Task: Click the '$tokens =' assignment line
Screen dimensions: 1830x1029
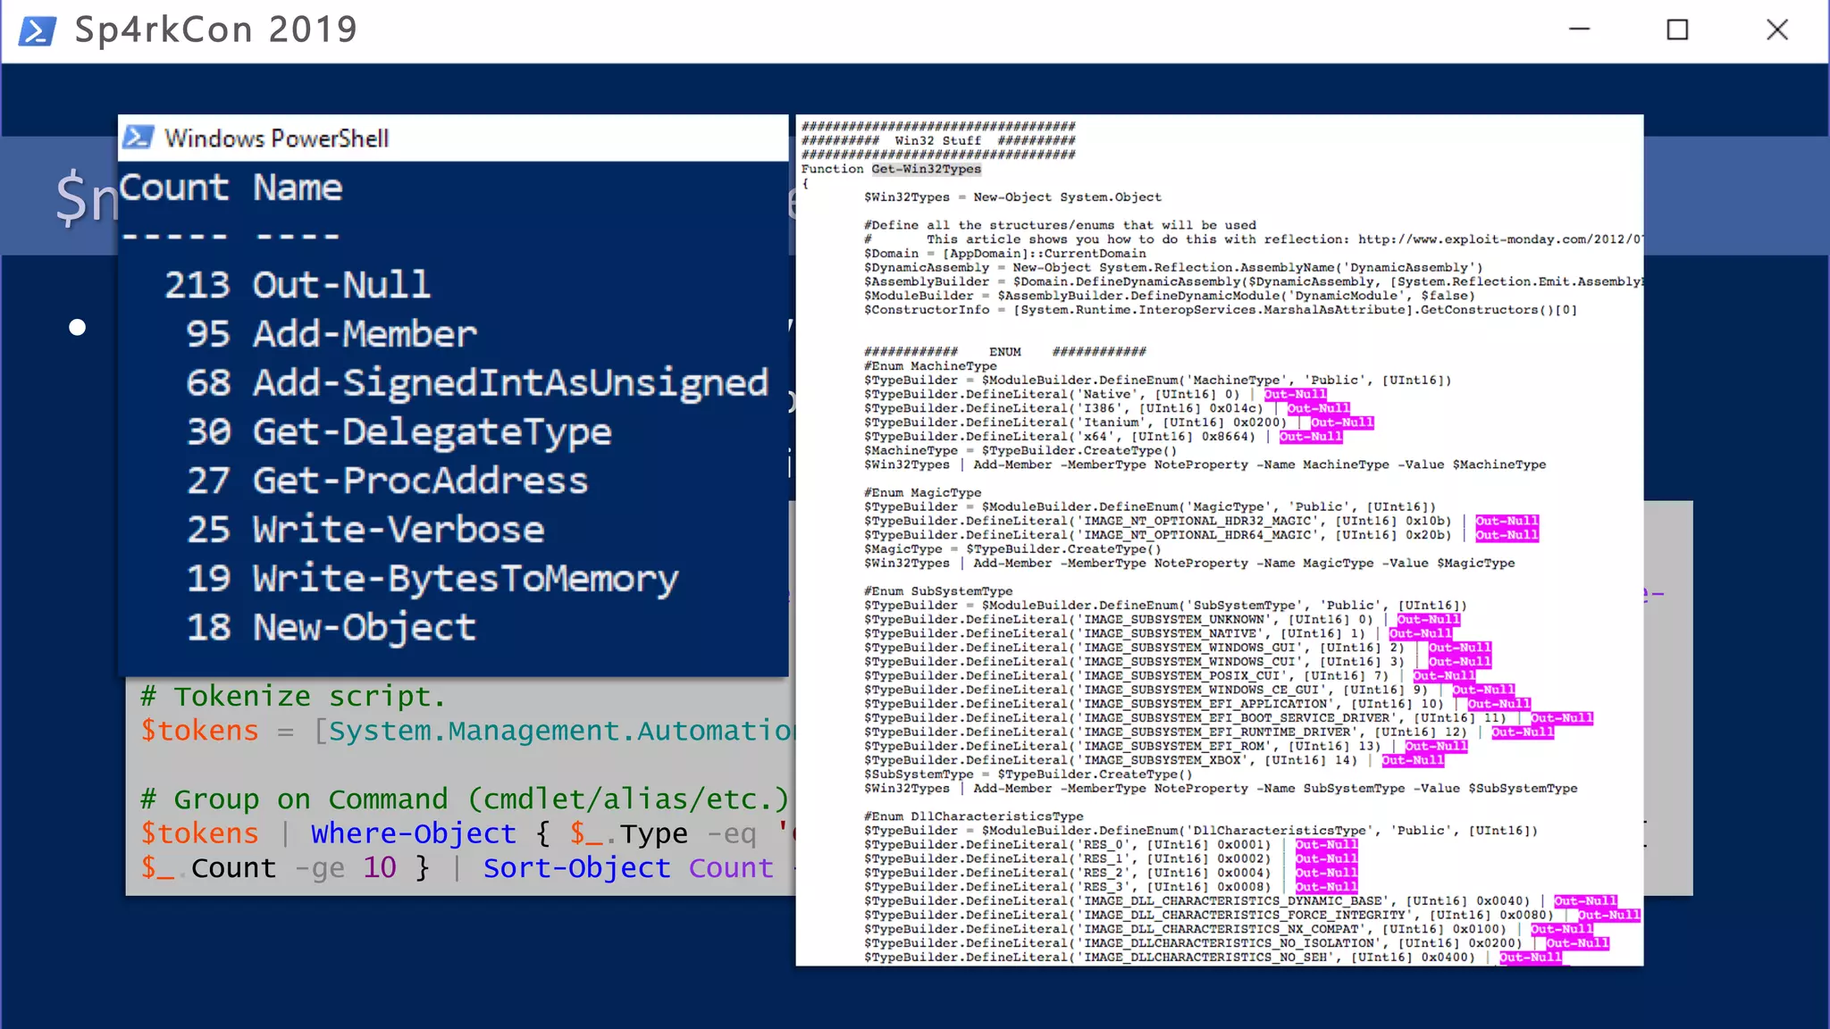Action: point(467,731)
